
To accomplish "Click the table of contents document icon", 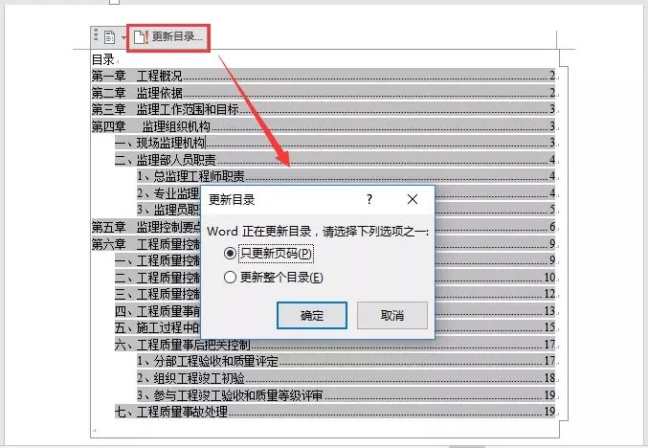I will click(x=109, y=37).
